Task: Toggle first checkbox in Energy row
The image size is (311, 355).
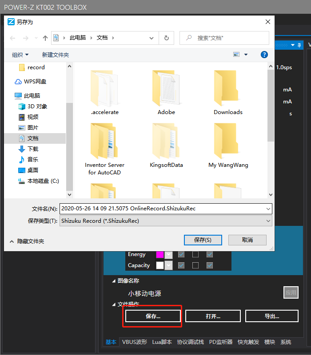Action: pyautogui.click(x=181, y=254)
